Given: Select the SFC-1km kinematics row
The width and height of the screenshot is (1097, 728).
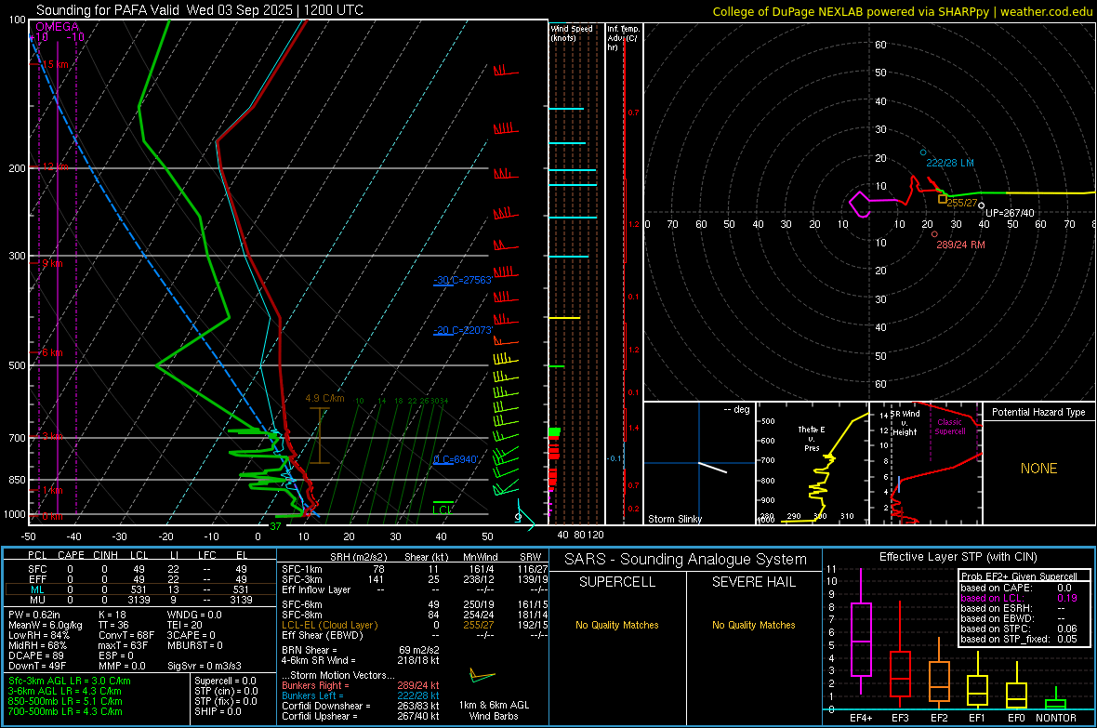Looking at the screenshot, I should tap(415, 569).
